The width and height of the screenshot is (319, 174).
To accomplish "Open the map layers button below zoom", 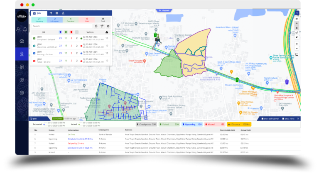I will coord(297,54).
